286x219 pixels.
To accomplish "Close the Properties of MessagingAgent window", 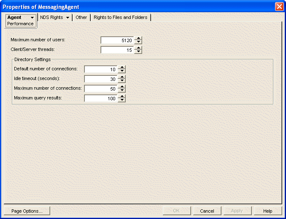I will pyautogui.click(x=279, y=7).
